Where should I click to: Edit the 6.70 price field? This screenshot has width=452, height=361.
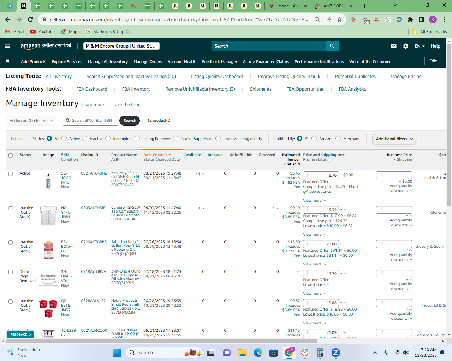point(321,175)
